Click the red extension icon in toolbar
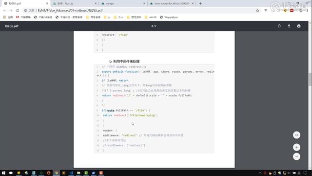 (x=292, y=10)
